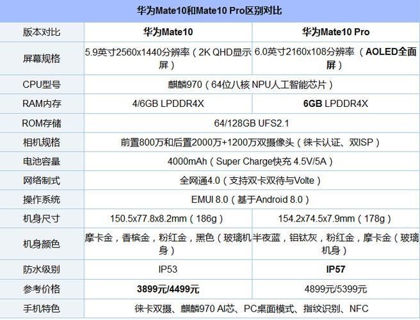
Task: Click the 4/6GB LPDDR4X cell
Action: 168,104
